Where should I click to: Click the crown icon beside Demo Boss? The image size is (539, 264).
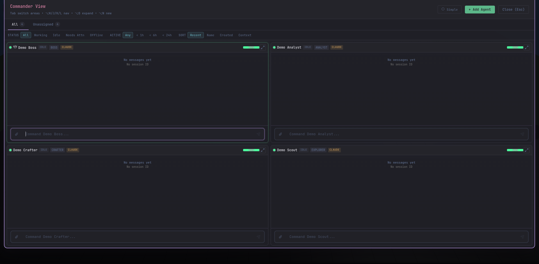coord(15,47)
